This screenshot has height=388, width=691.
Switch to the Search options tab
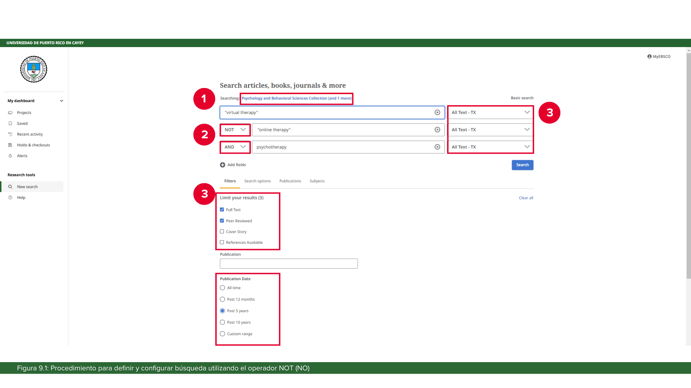[x=257, y=181]
